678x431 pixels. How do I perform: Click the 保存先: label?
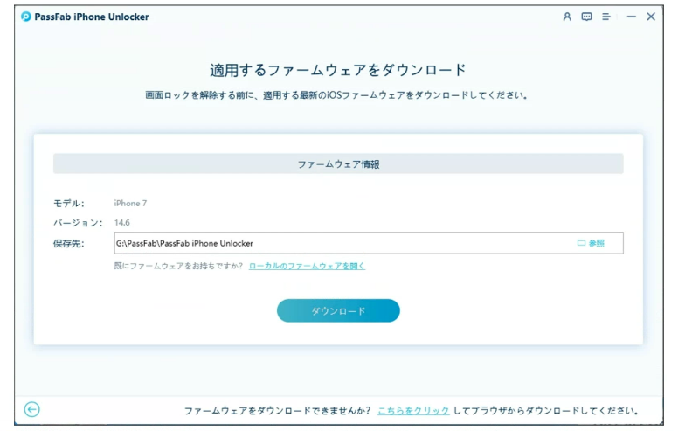(x=69, y=243)
